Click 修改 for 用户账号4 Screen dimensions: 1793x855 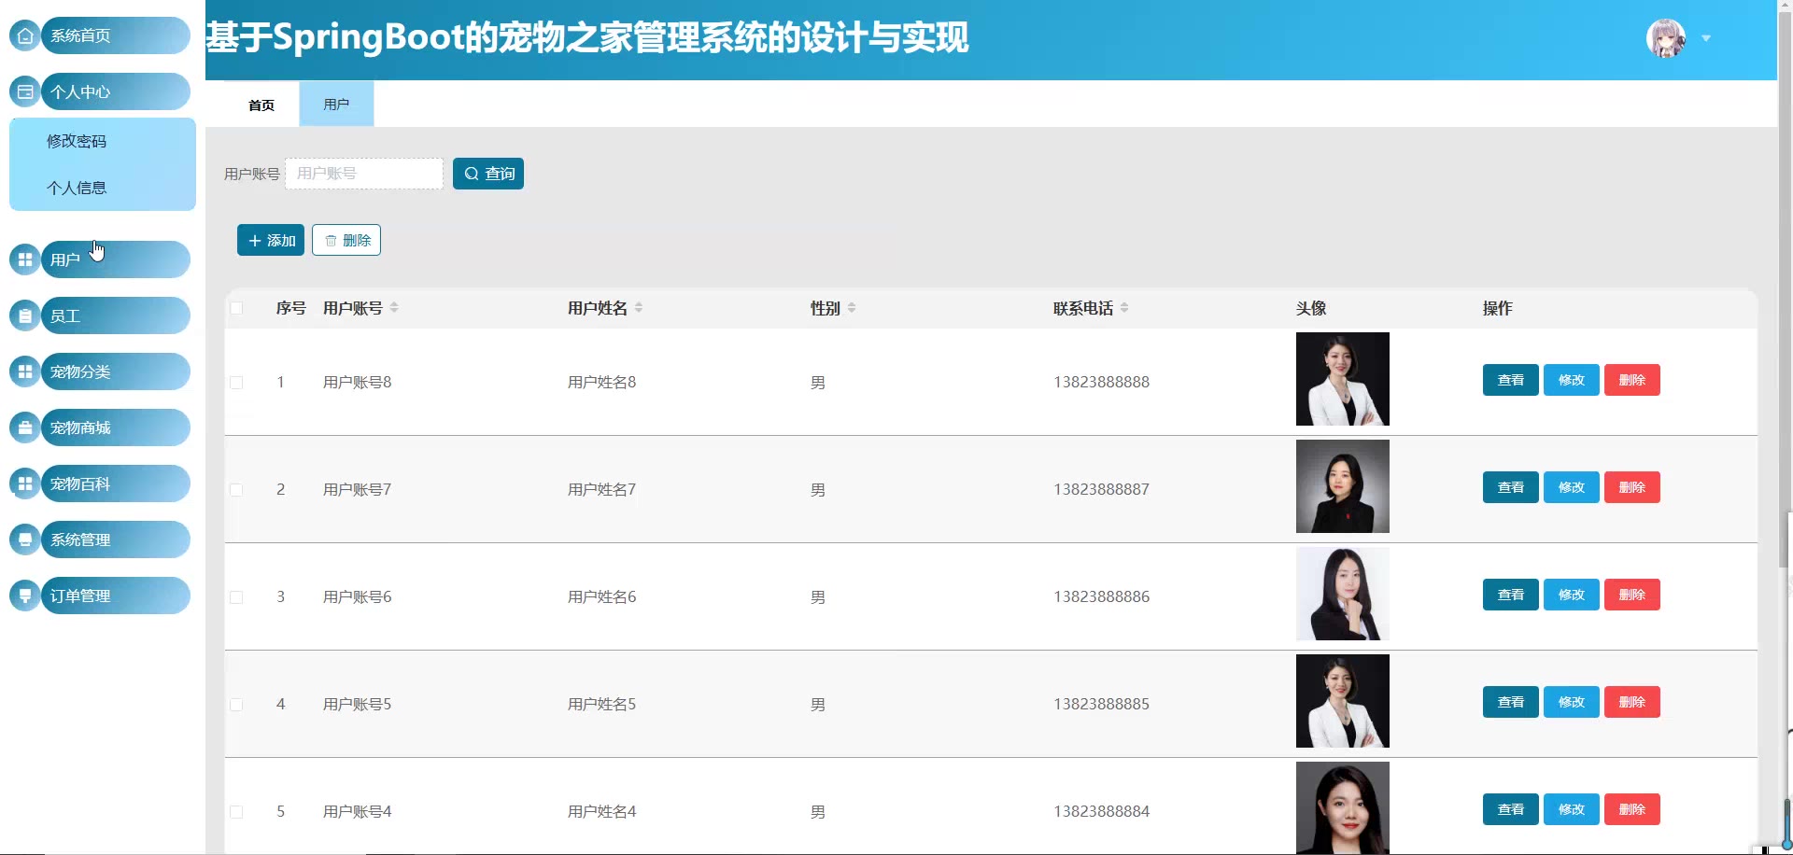click(1572, 809)
